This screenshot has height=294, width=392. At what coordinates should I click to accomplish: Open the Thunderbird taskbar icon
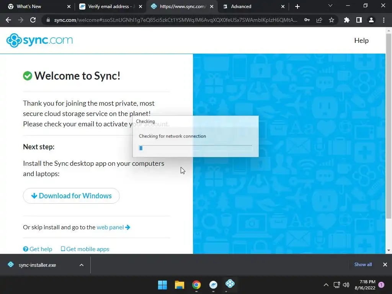pyautogui.click(x=213, y=285)
